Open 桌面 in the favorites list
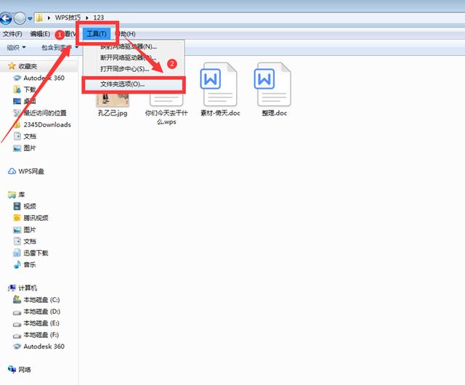The width and height of the screenshot is (465, 385). (30, 101)
